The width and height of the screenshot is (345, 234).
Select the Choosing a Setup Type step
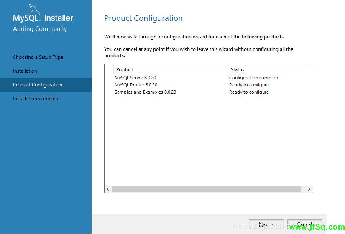point(38,57)
